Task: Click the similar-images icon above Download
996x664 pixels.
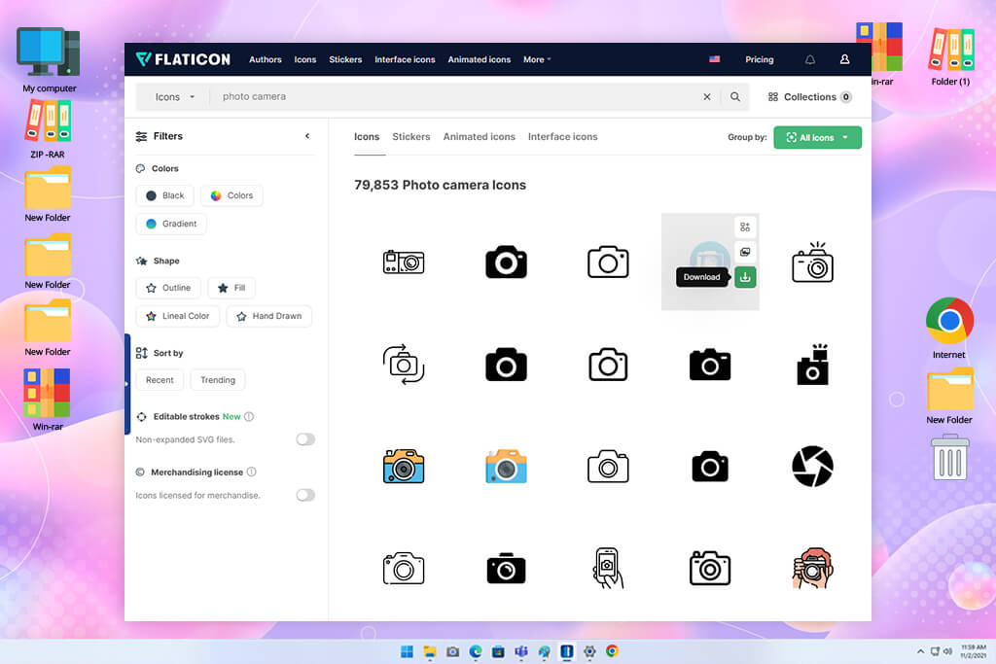Action: (x=745, y=252)
